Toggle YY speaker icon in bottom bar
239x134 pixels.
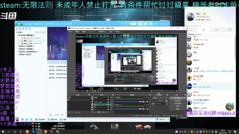pos(22,119)
